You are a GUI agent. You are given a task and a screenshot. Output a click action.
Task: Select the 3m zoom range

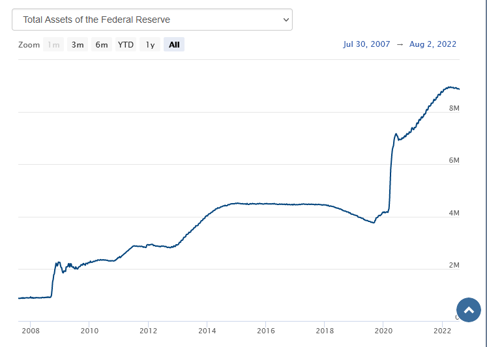[x=78, y=45]
